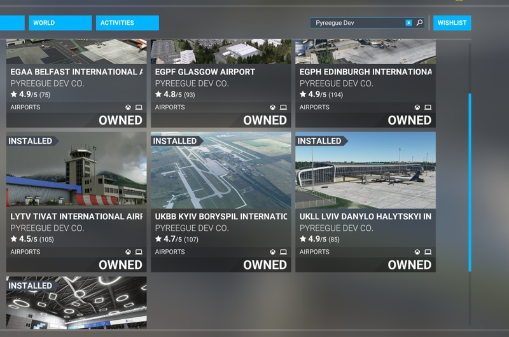Click AIRPORTS category on EGAA Belfast card
The image size is (509, 337).
point(25,107)
